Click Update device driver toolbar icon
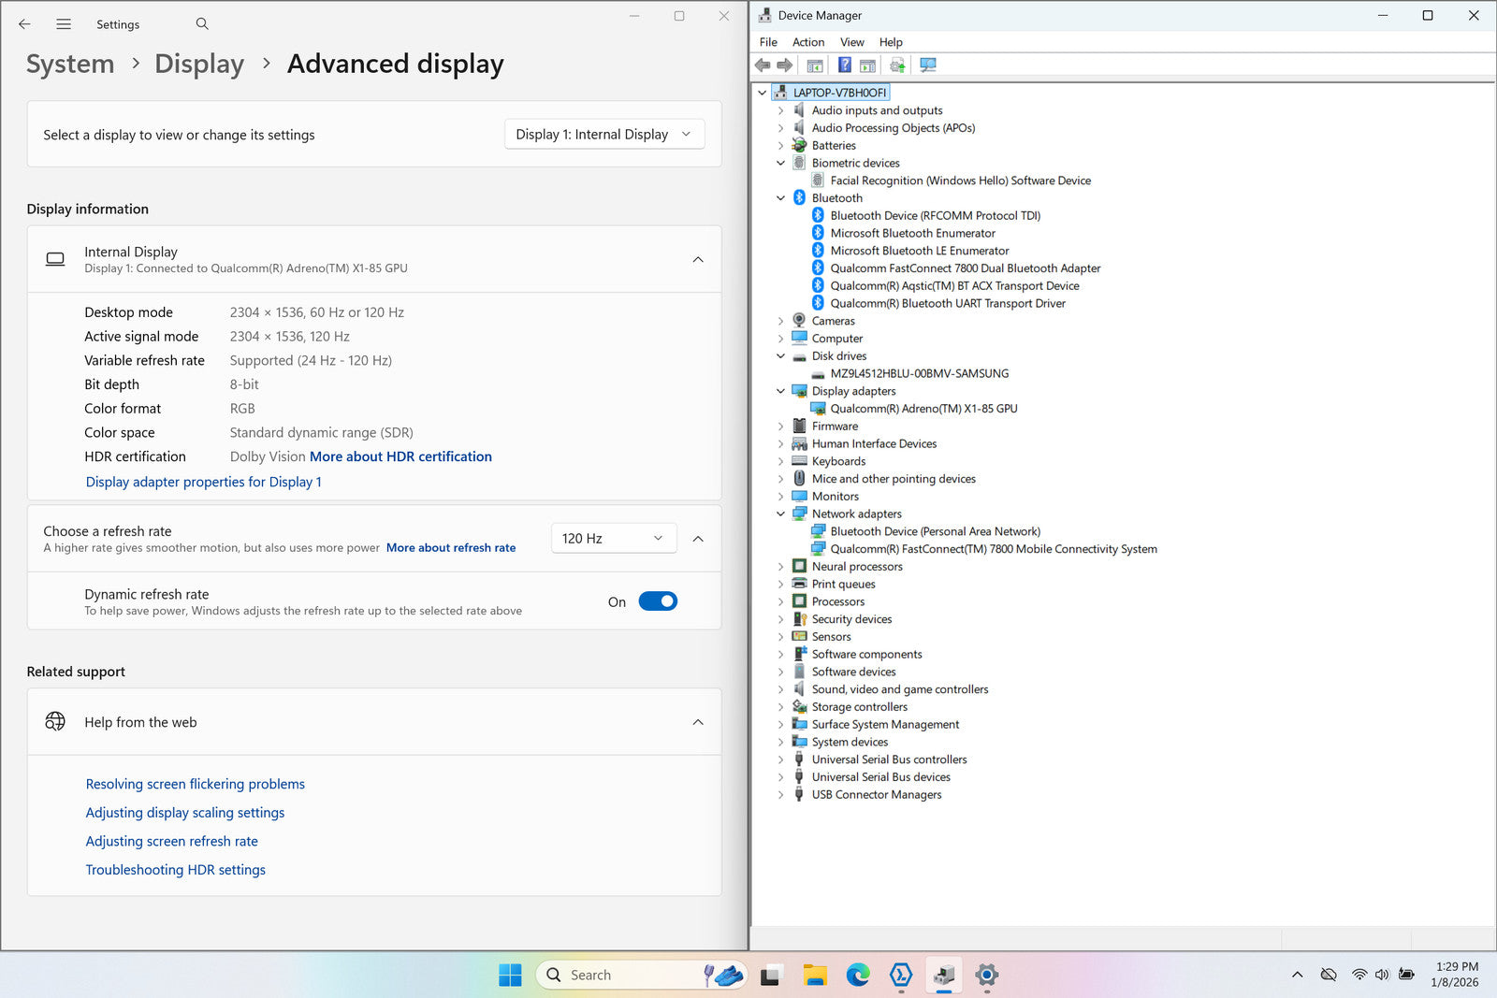Viewport: 1497px width, 998px height. tap(897, 65)
